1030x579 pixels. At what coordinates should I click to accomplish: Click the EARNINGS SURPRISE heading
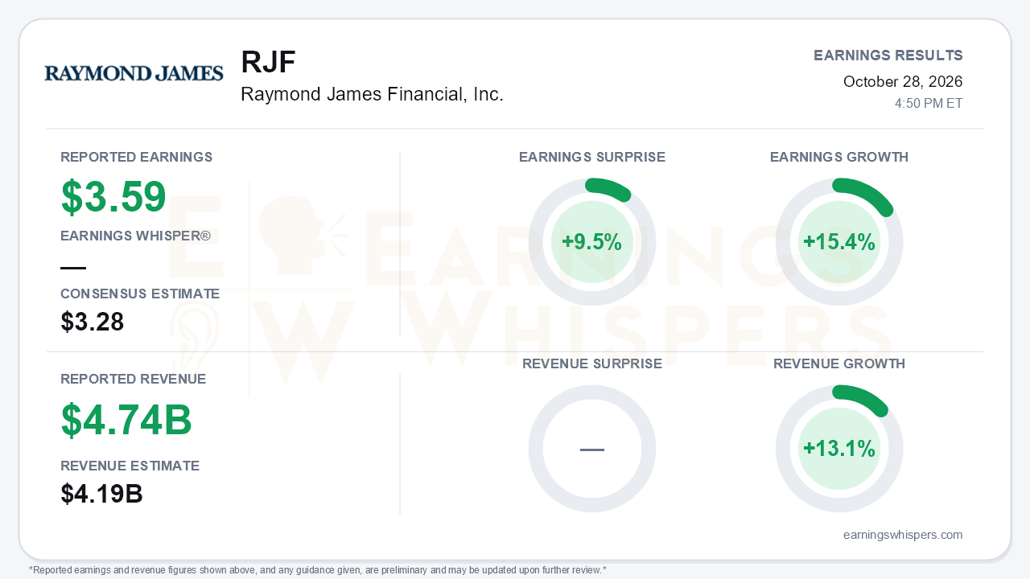(x=592, y=158)
